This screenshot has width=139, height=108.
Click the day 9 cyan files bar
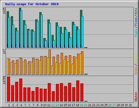42,31
